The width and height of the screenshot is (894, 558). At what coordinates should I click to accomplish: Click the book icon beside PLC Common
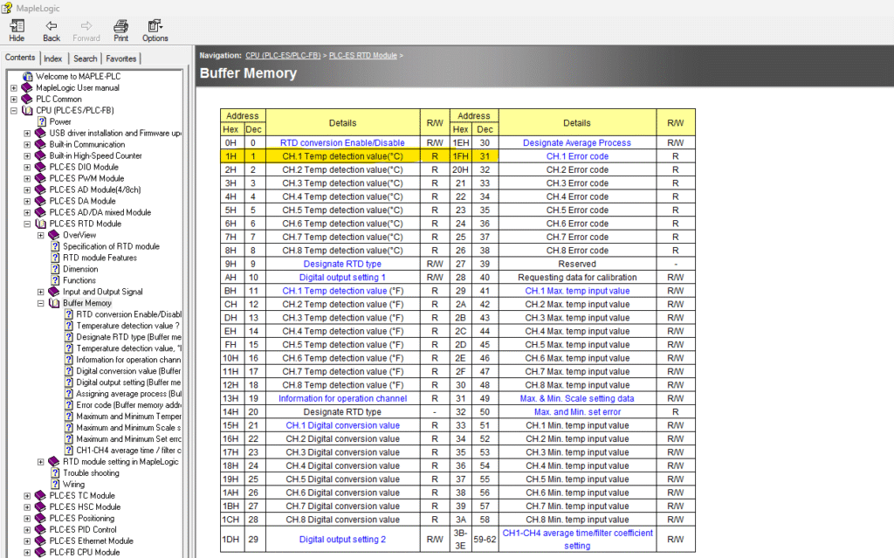coord(27,100)
